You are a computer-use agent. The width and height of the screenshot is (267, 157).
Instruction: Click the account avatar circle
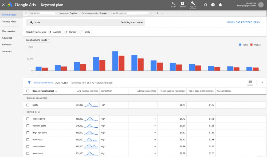pos(261,5)
